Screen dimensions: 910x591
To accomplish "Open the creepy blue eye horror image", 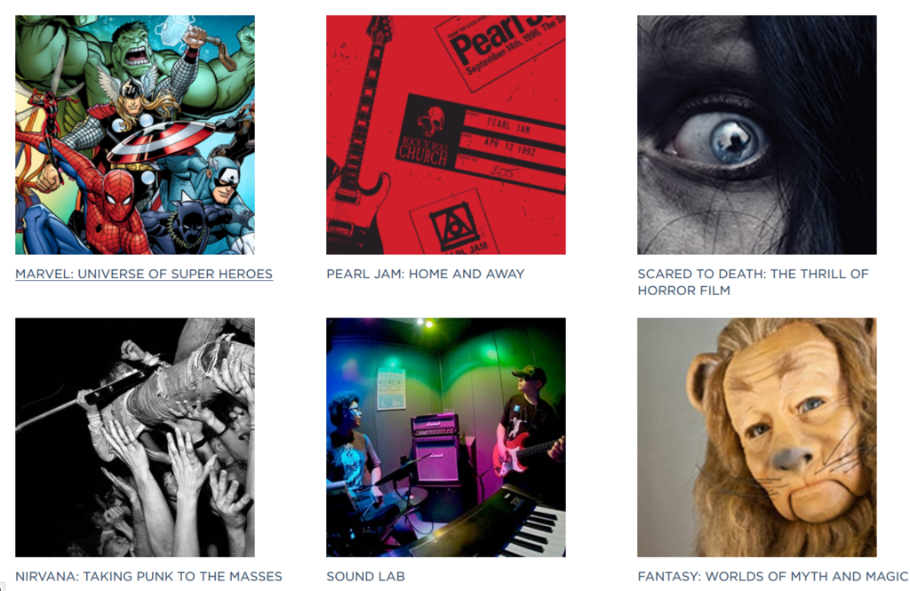I will [757, 135].
